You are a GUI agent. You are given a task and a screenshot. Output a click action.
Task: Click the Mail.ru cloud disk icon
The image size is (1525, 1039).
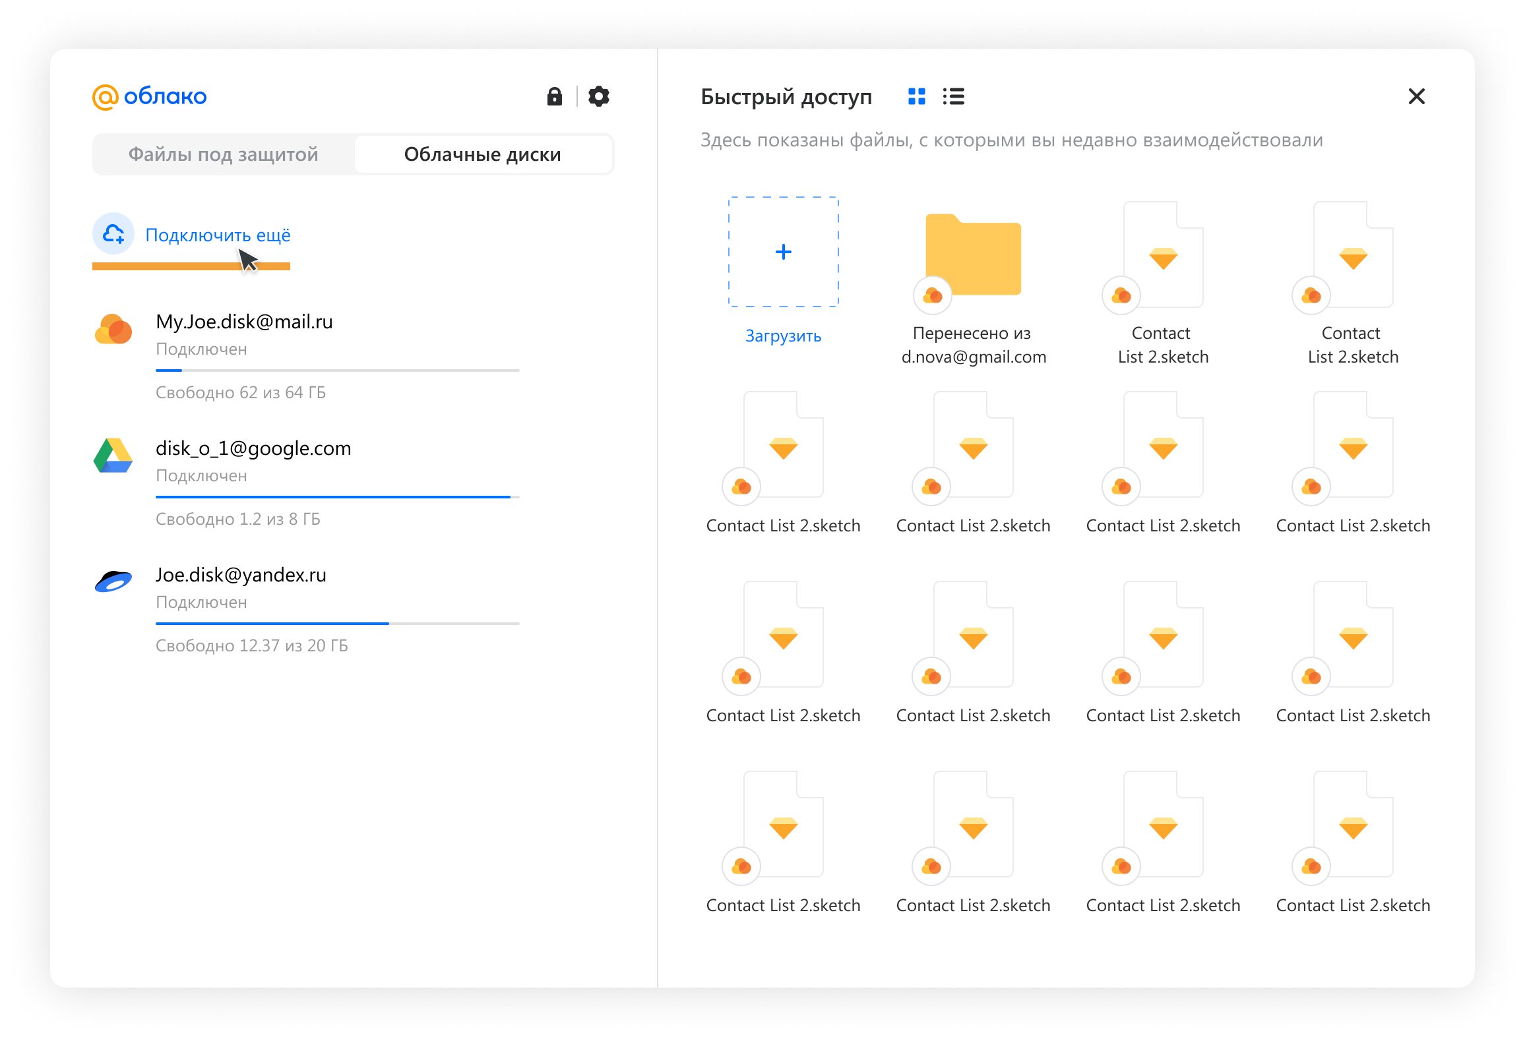click(113, 330)
